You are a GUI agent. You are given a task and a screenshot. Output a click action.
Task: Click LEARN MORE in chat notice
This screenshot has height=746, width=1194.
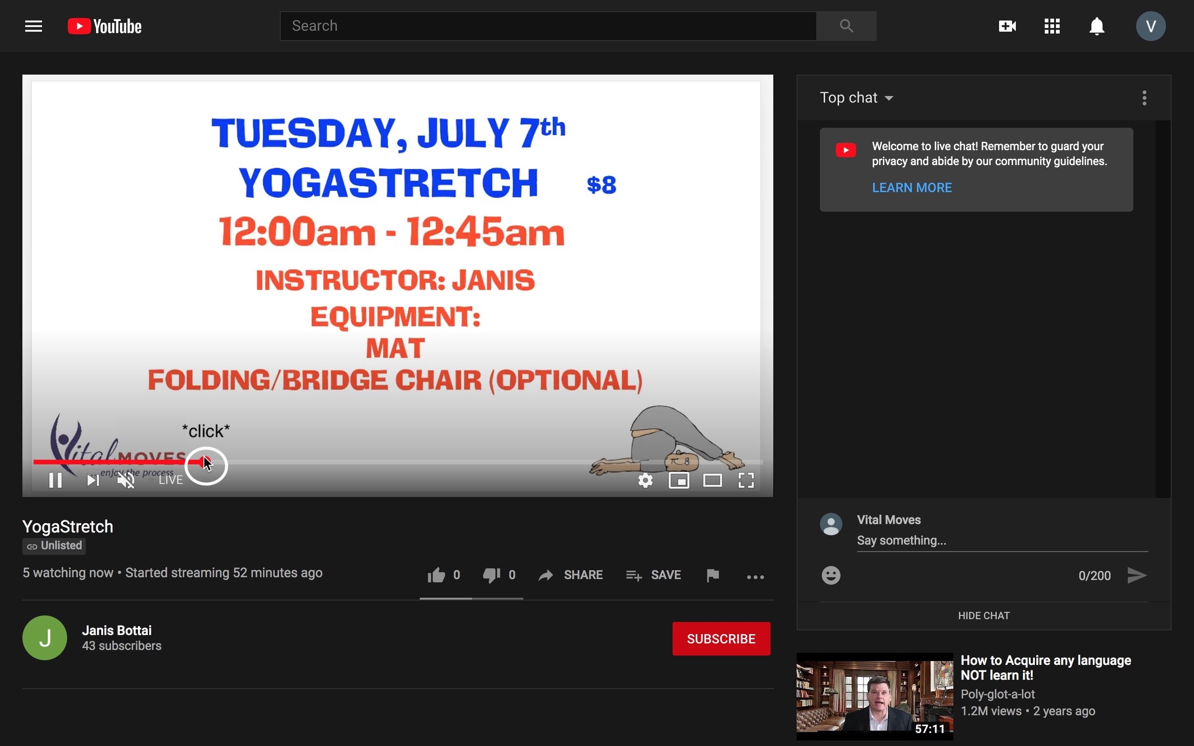pos(912,188)
